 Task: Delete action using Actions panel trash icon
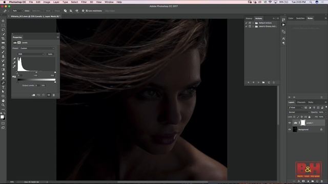[x=274, y=82]
